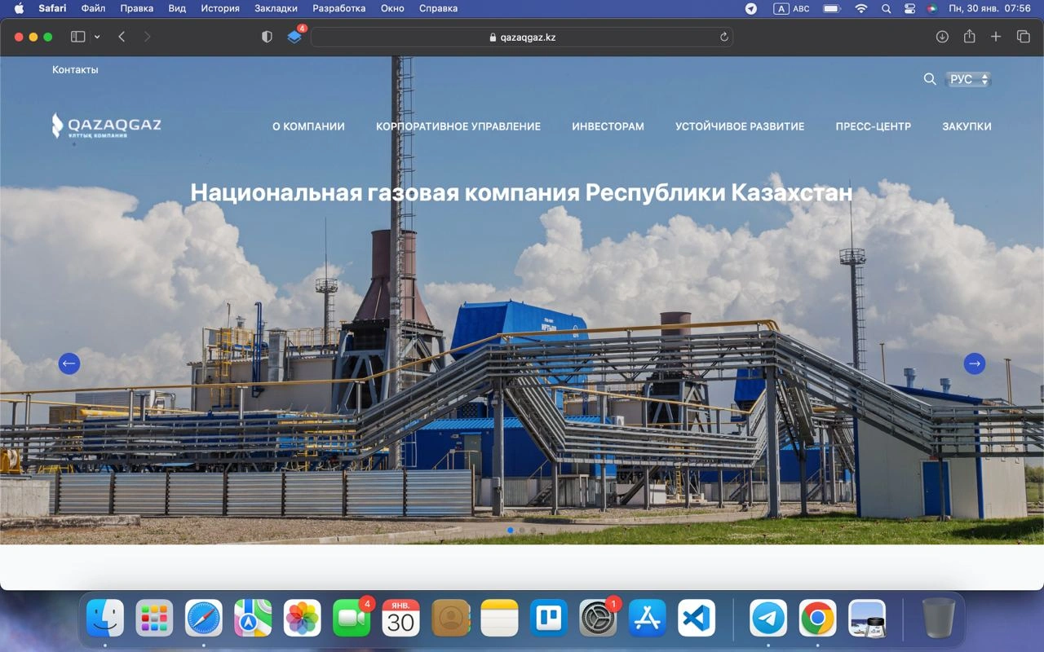Focus the qazaqgaz.kz address bar
1044x652 pixels.
pyautogui.click(x=522, y=37)
